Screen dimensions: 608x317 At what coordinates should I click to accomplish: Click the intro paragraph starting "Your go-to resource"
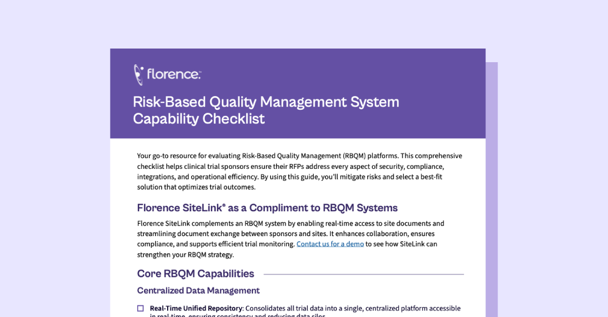click(299, 171)
